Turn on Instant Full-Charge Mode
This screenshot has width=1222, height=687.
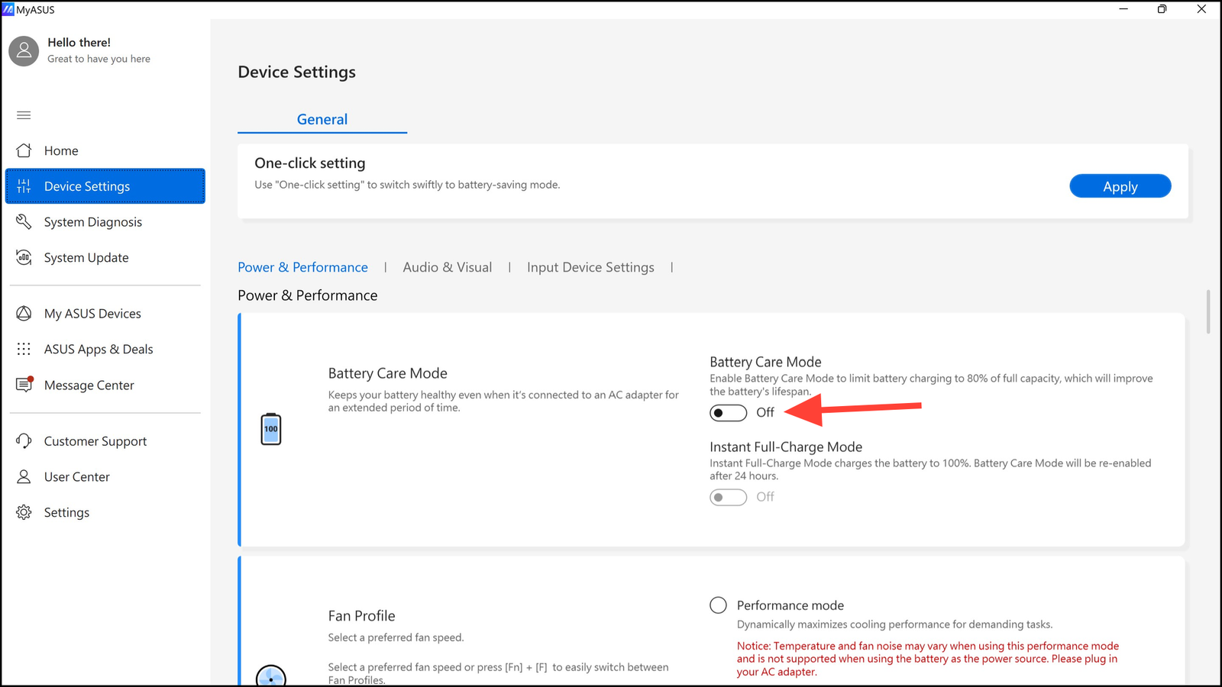click(x=728, y=497)
